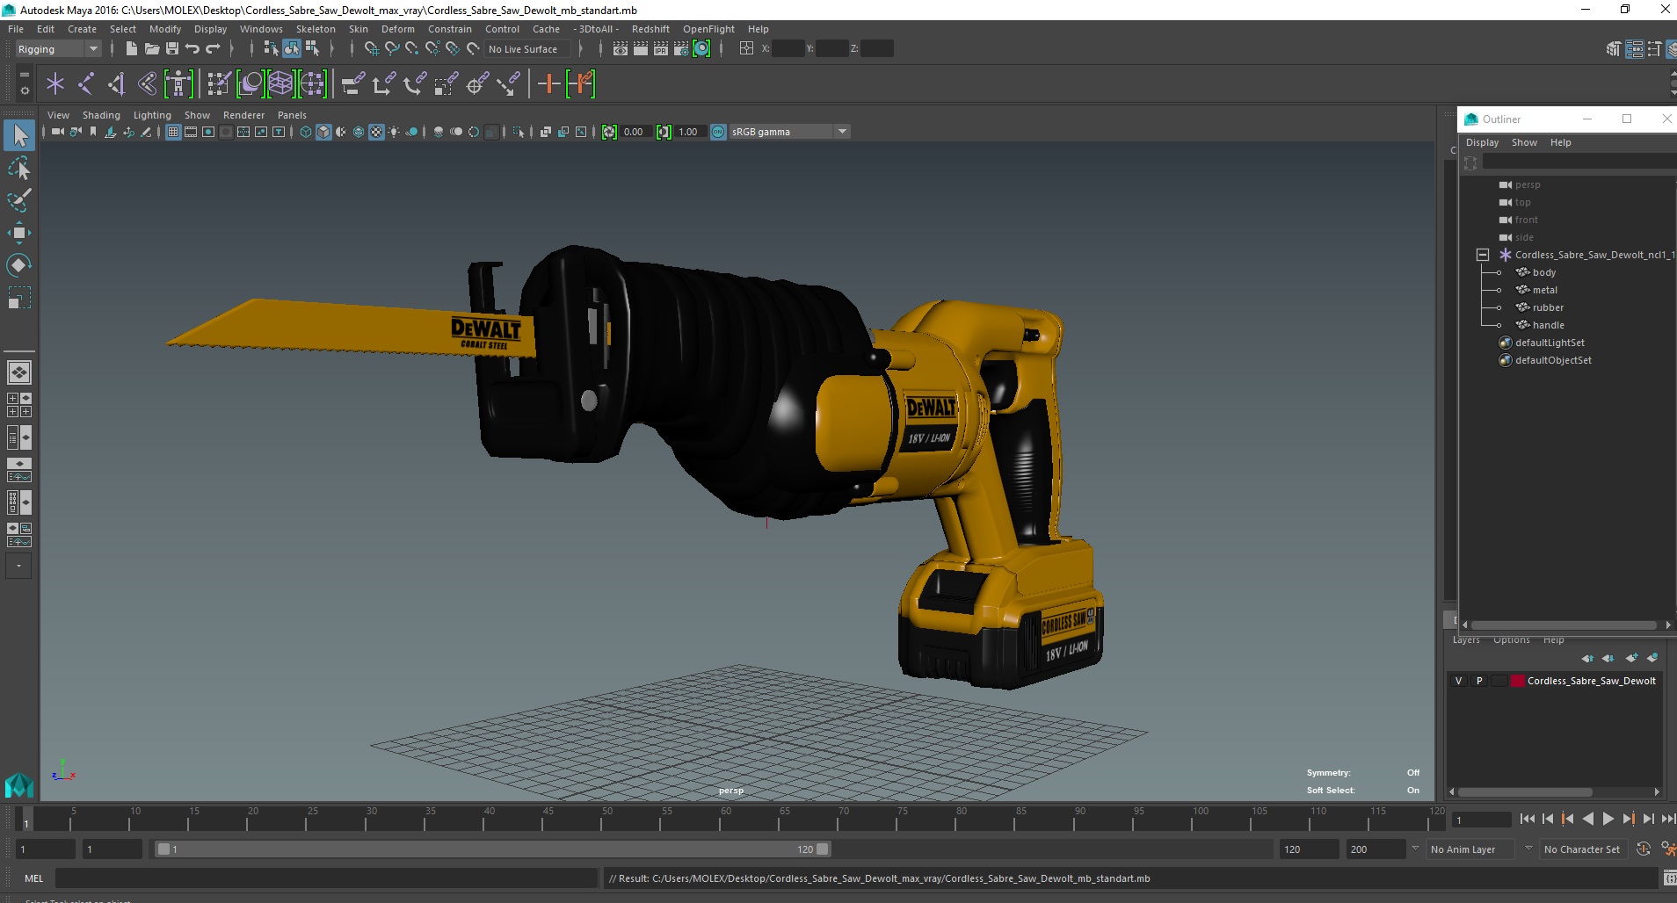Select the Create IK Handle tool
Screen dimensions: 1677x903
click(x=117, y=84)
